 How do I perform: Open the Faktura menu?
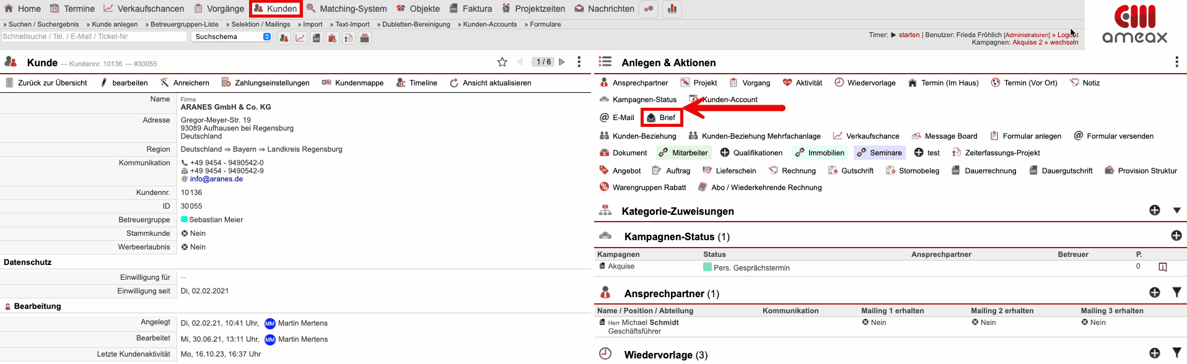pyautogui.click(x=470, y=9)
